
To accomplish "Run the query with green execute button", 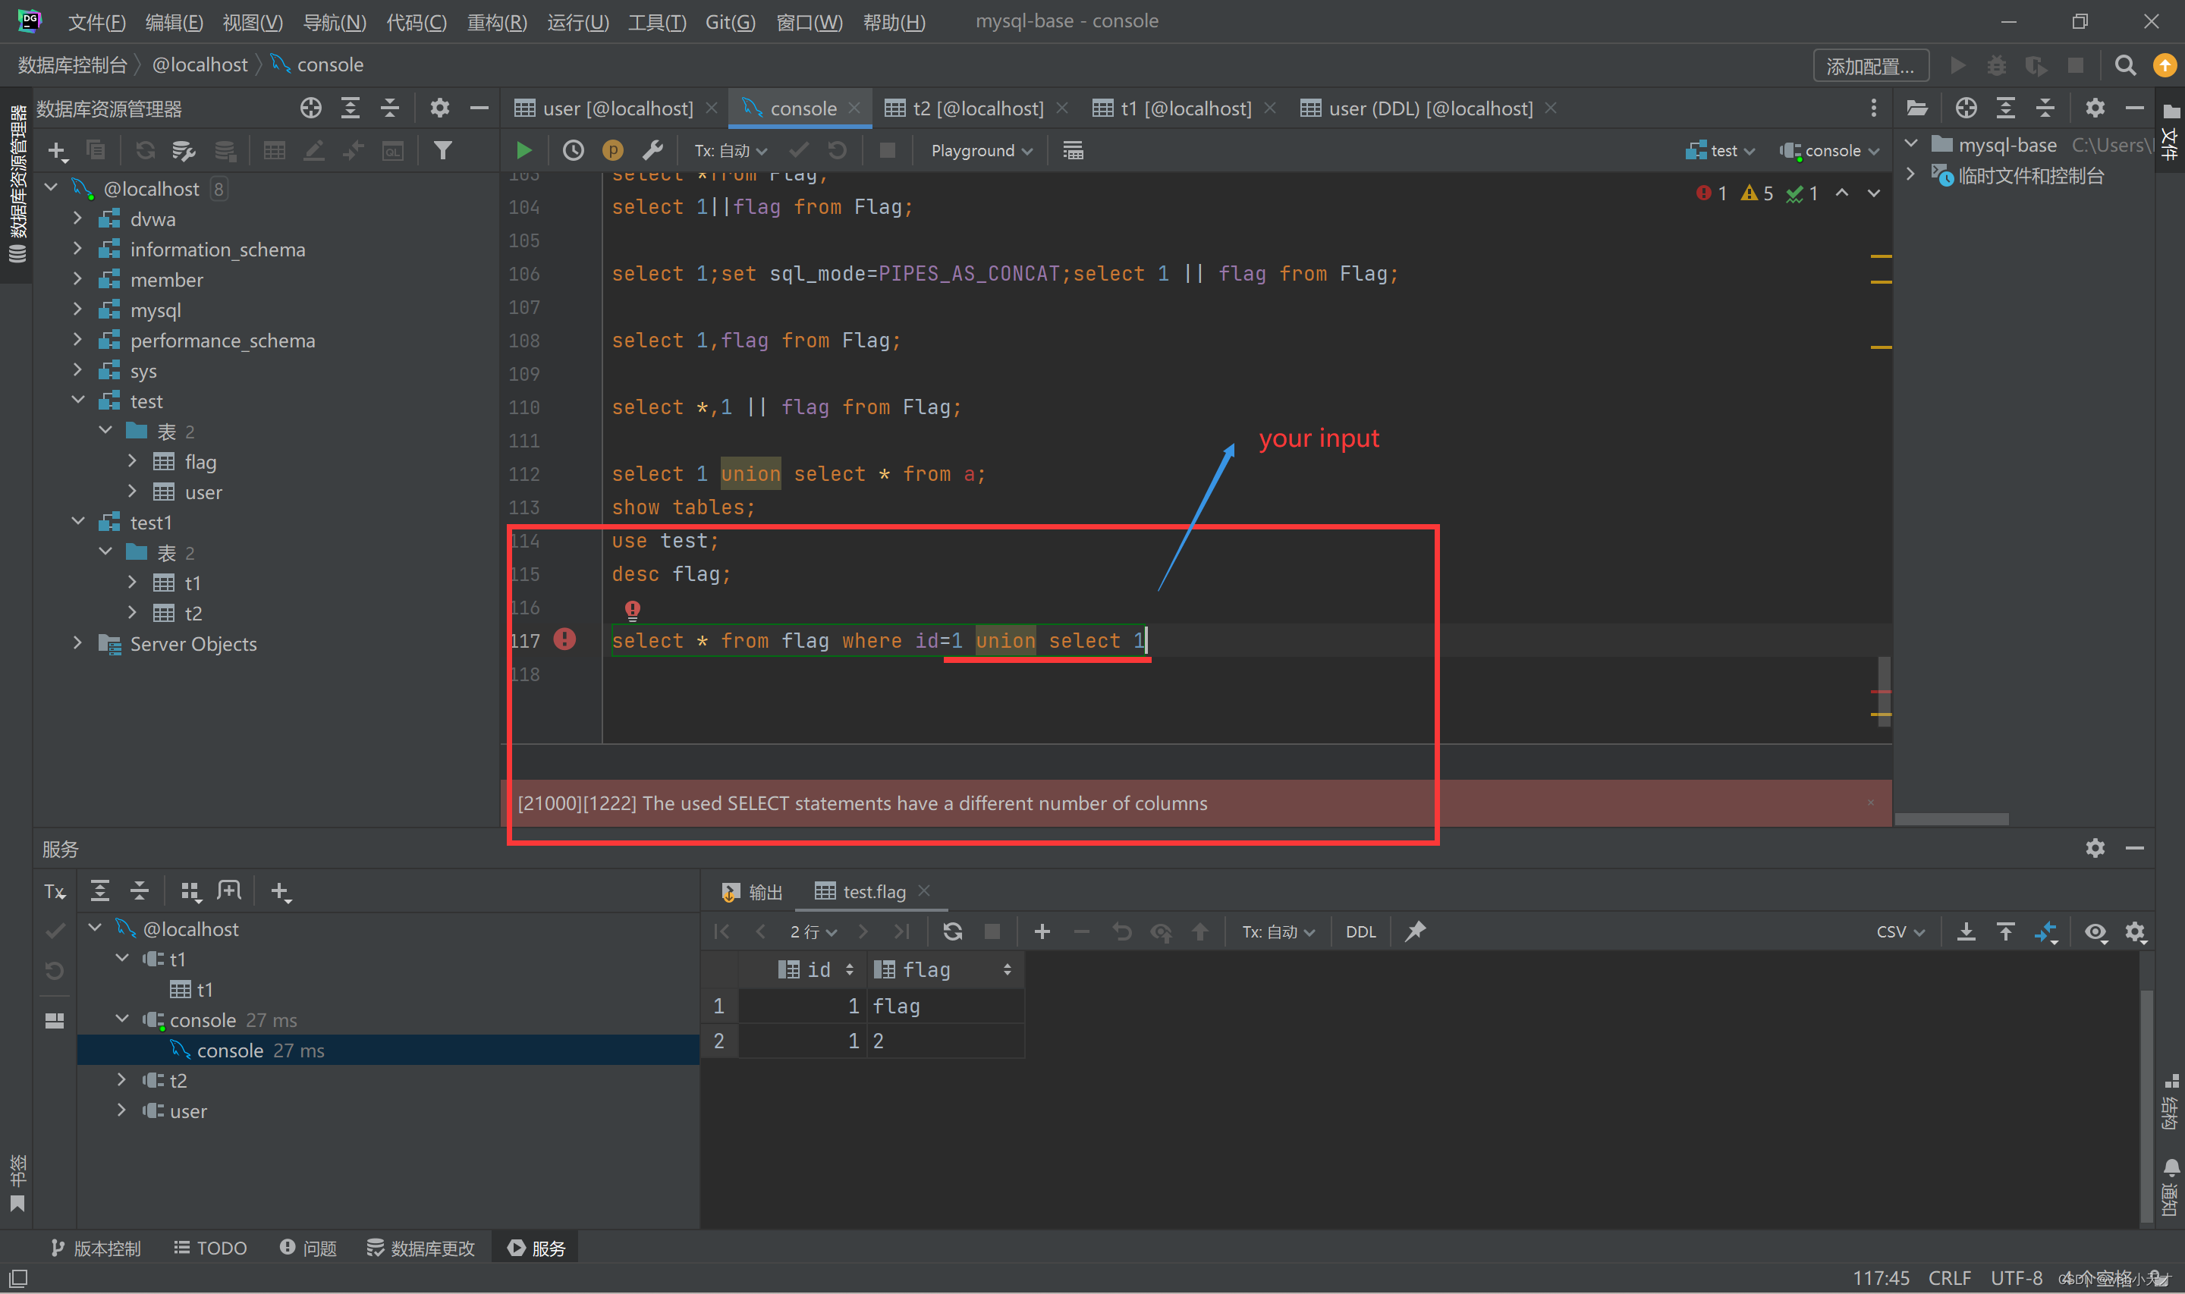I will 523,151.
